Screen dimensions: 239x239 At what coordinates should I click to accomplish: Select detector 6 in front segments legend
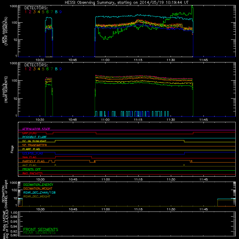pyautogui.click(x=48, y=12)
